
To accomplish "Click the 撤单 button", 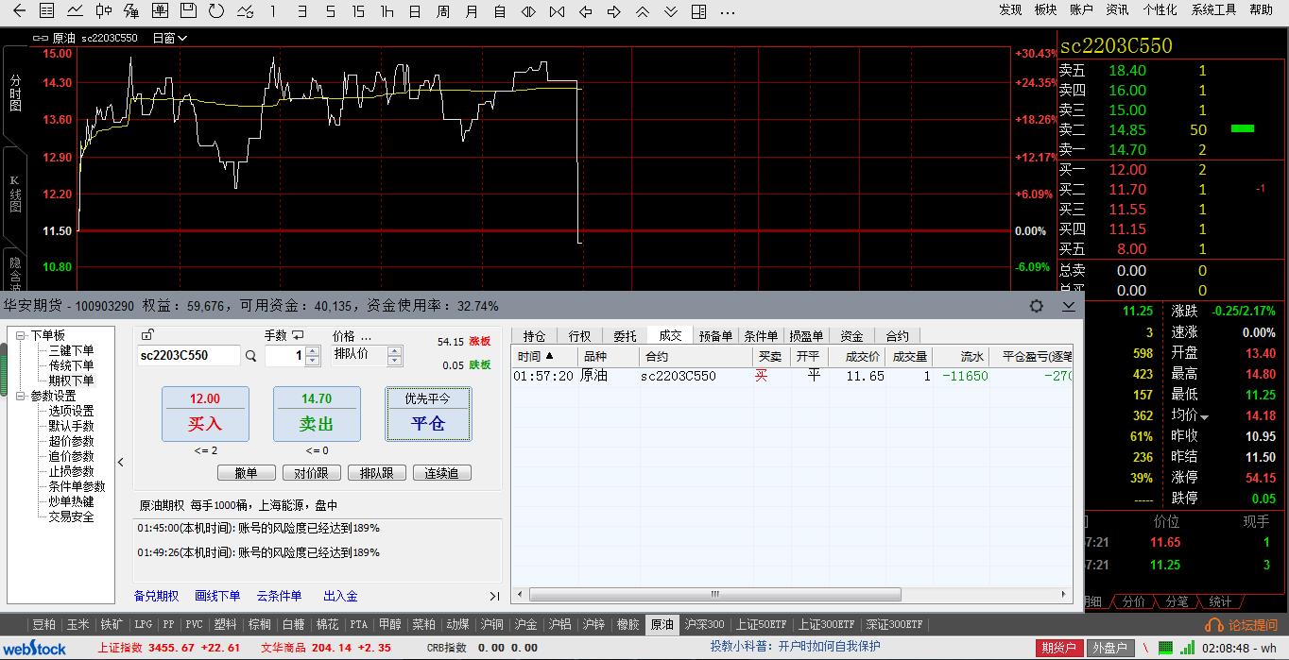I will pos(246,473).
